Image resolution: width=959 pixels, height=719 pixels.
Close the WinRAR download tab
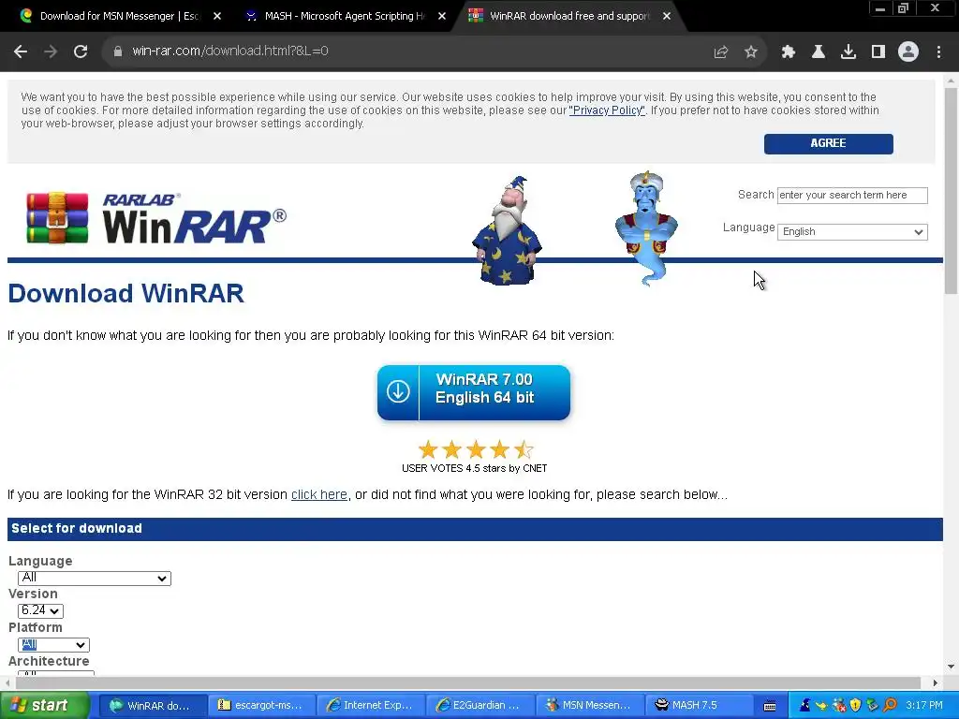(667, 16)
